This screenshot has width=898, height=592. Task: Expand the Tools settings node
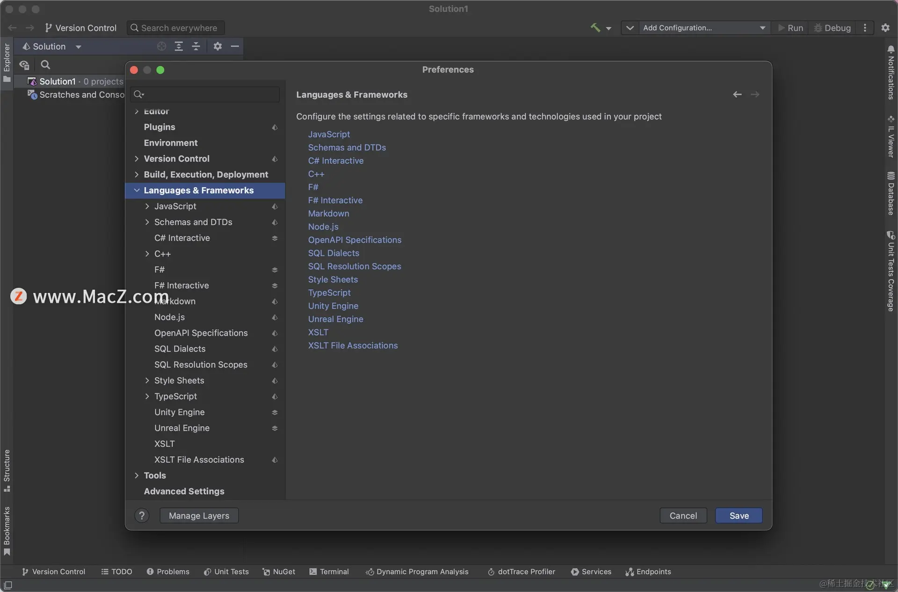pos(137,475)
